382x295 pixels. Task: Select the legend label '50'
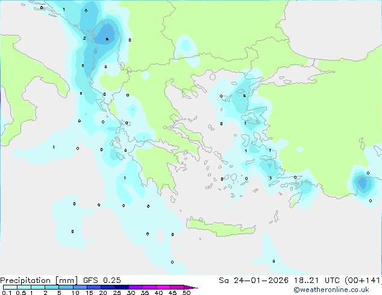pos(186,293)
